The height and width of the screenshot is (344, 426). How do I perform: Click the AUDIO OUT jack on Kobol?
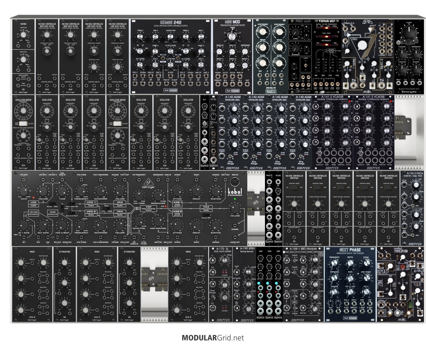tap(235, 237)
